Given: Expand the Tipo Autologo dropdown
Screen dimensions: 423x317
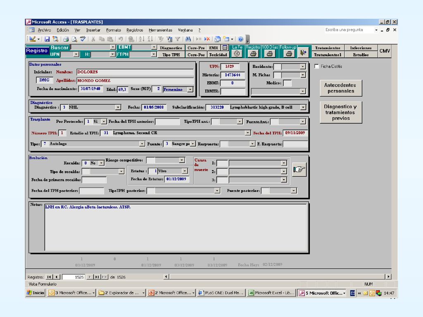Looking at the screenshot, I should [142, 144].
